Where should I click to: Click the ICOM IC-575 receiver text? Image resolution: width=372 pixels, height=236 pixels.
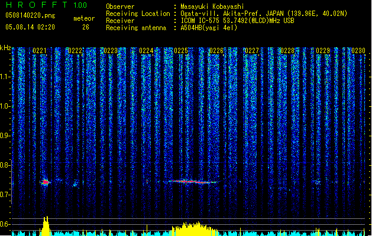[237, 21]
